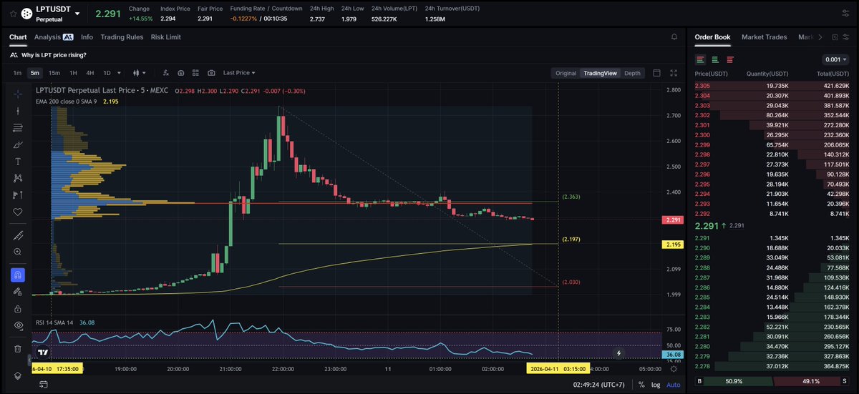859x394 pixels.
Task: Open the Last Price dropdown
Action: click(239, 73)
